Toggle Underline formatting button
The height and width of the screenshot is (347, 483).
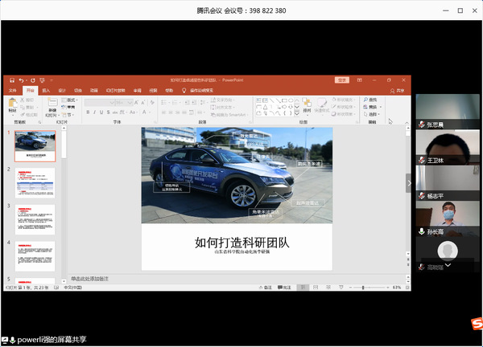[101, 112]
